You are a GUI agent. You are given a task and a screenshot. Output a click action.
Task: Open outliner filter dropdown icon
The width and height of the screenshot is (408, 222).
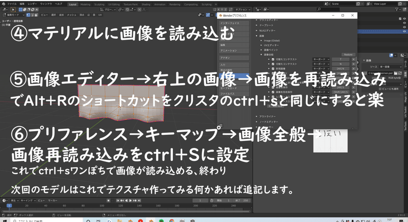point(398,9)
